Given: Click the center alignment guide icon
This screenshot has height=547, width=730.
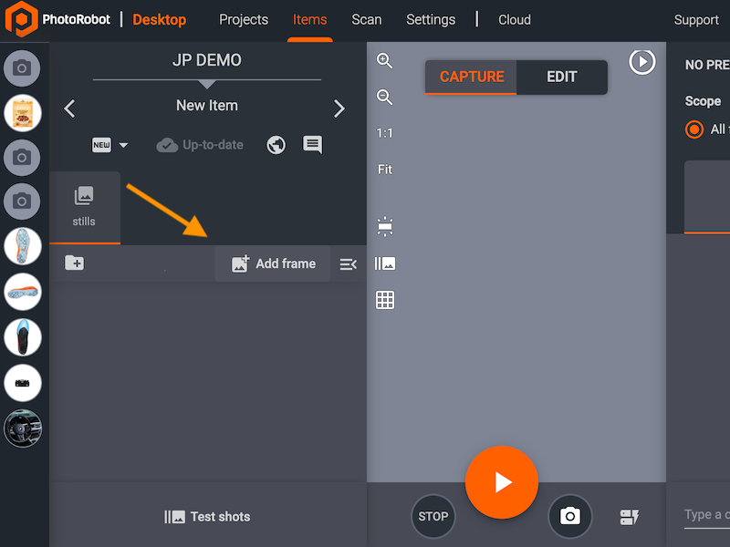Looking at the screenshot, I should pos(385,227).
